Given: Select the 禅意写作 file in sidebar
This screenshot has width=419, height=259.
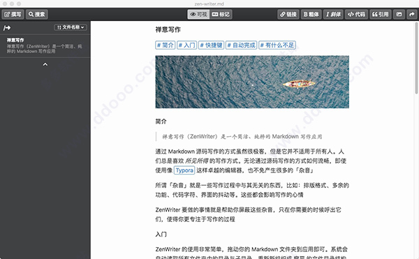Looking at the screenshot, I should pos(45,45).
